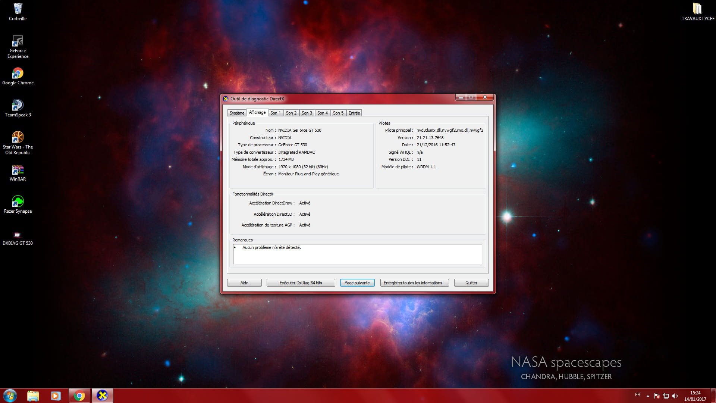The width and height of the screenshot is (716, 403).
Task: Click the Accélération DirectDraw status Activé
Action: (x=305, y=203)
